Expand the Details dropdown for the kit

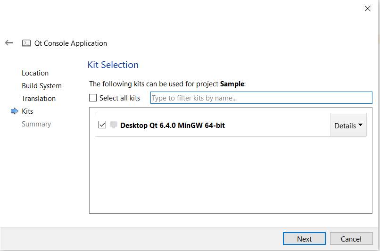pyautogui.click(x=348, y=125)
